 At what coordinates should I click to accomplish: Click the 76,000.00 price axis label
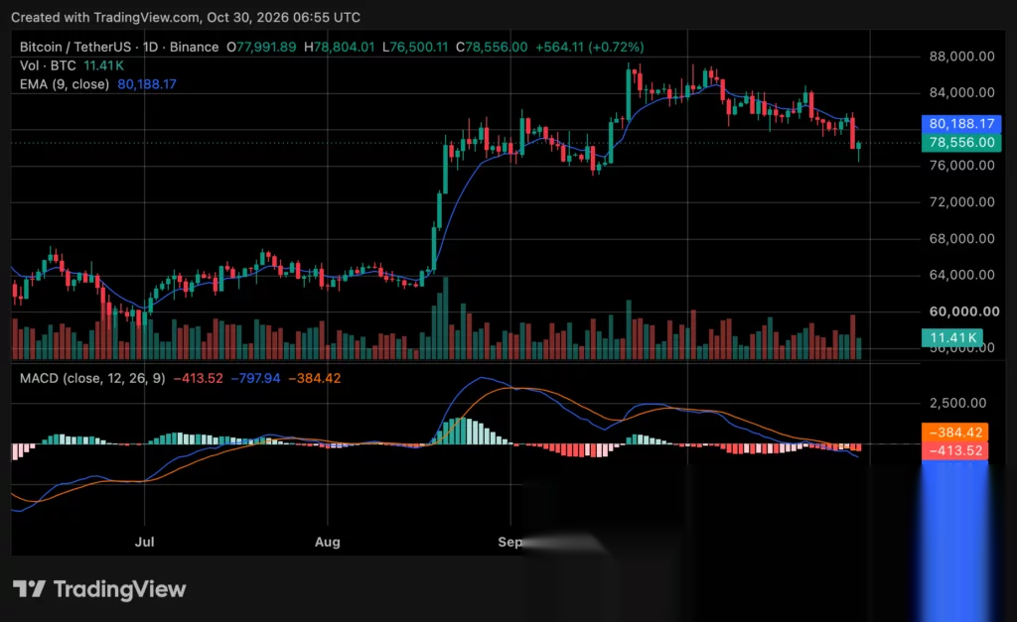point(961,166)
